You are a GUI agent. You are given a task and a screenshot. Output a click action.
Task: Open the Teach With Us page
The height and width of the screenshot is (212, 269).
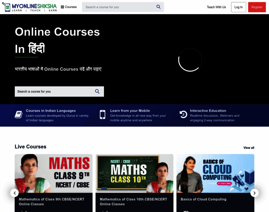(216, 7)
